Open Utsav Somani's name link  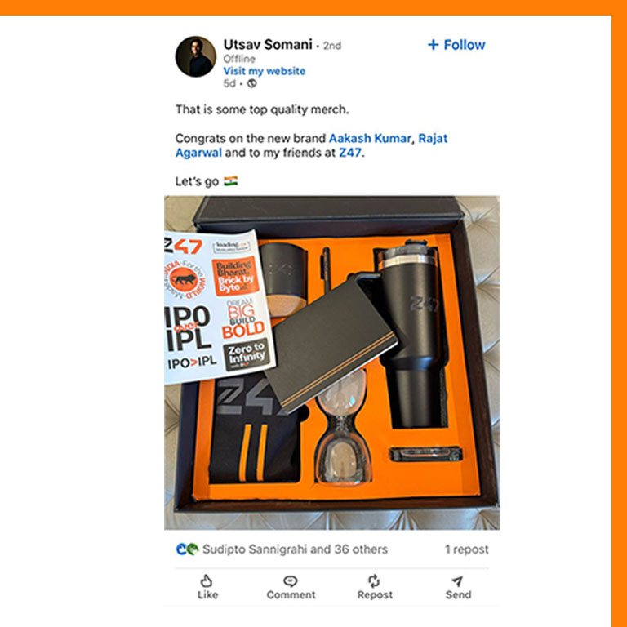pos(268,44)
